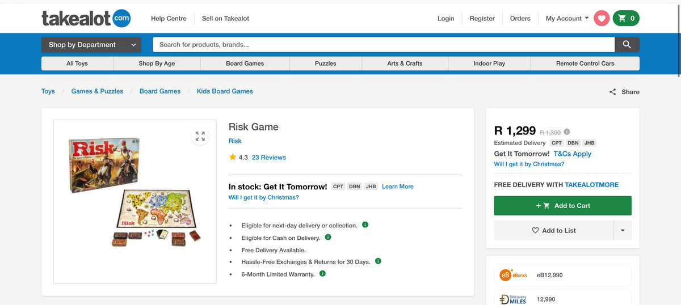
Task: Open the My Account dropdown menu
Action: click(x=567, y=19)
